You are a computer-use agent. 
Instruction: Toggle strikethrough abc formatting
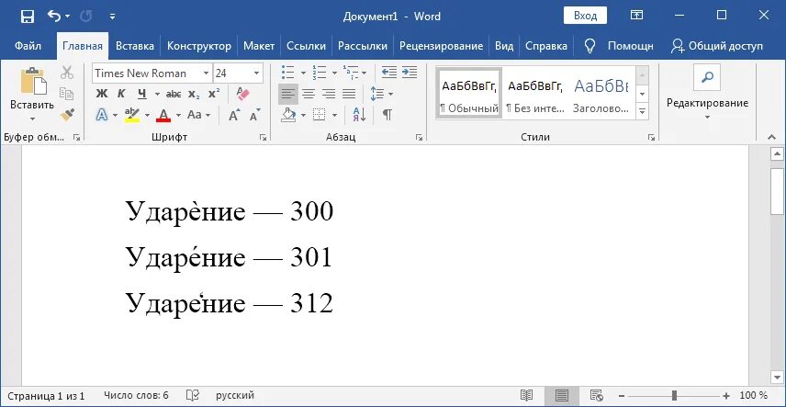174,94
